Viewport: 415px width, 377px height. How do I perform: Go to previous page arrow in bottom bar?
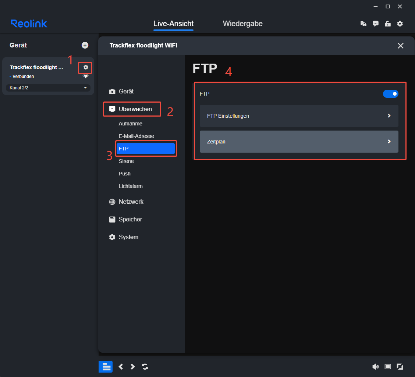[121, 367]
